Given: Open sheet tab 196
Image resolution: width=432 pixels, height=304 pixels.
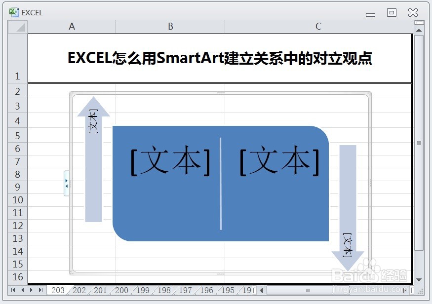Looking at the screenshot, I should tap(207, 290).
